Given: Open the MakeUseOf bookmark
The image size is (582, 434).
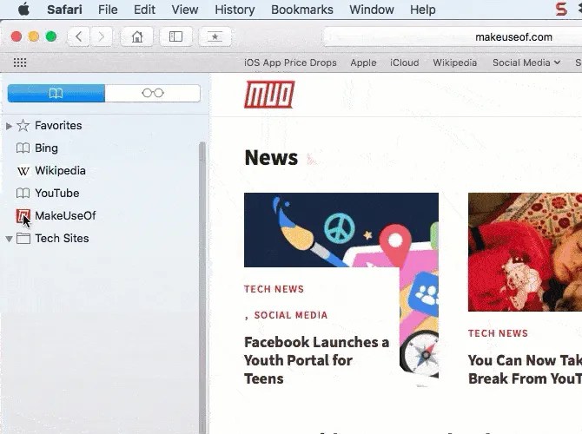Looking at the screenshot, I should (x=65, y=215).
